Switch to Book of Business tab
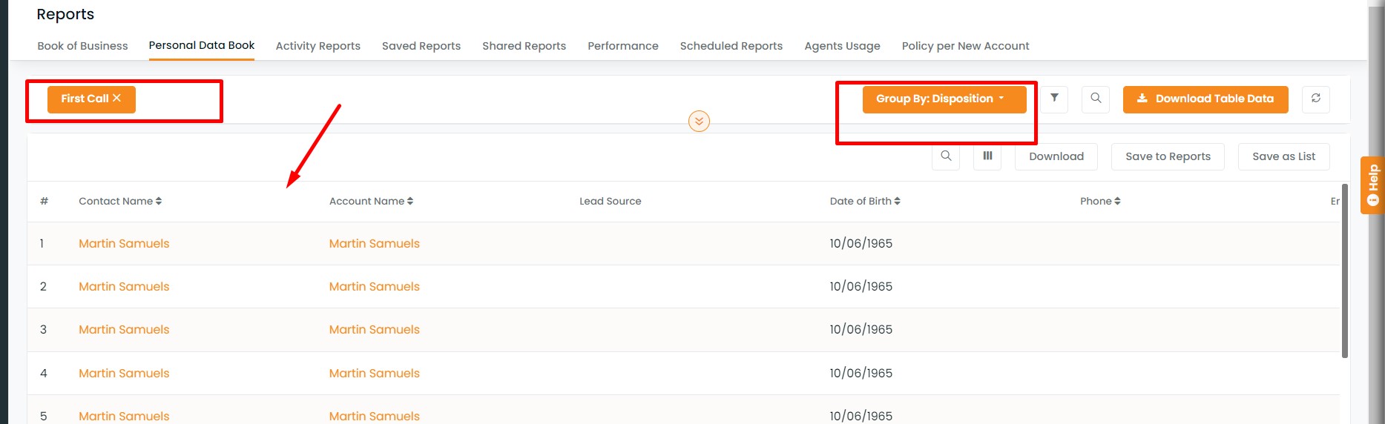Viewport: 1385px width, 424px height. [82, 46]
